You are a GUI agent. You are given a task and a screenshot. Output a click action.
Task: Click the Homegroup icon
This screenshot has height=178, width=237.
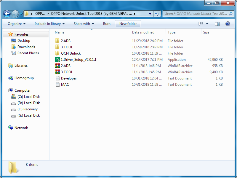11,78
